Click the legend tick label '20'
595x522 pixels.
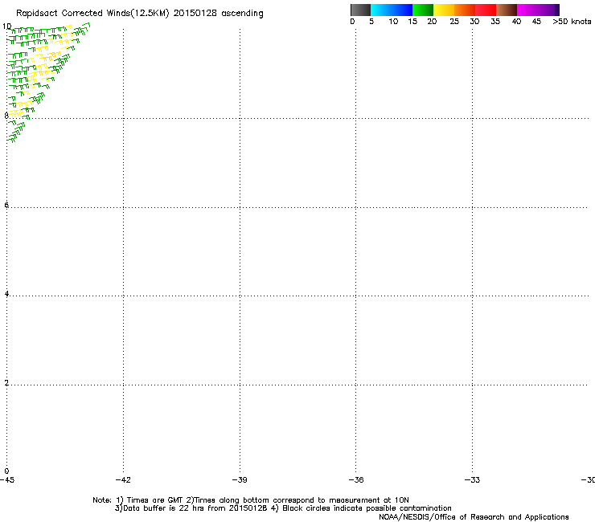point(432,22)
